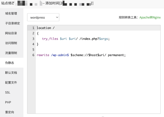Select the 网站目录 sidebar tab
This screenshot has width=164, height=117.
pos(11,33)
